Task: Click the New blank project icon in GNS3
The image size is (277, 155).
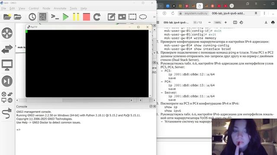Action: (7, 17)
